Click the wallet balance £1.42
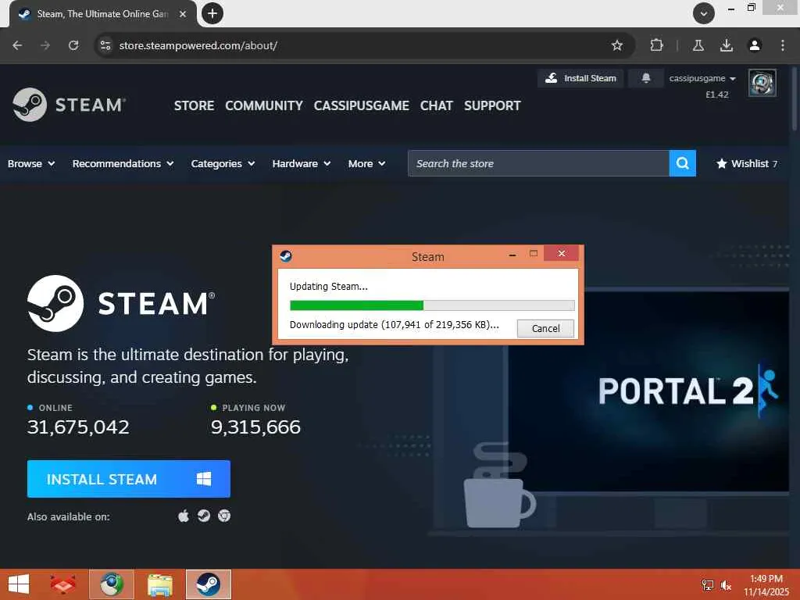 click(x=717, y=95)
